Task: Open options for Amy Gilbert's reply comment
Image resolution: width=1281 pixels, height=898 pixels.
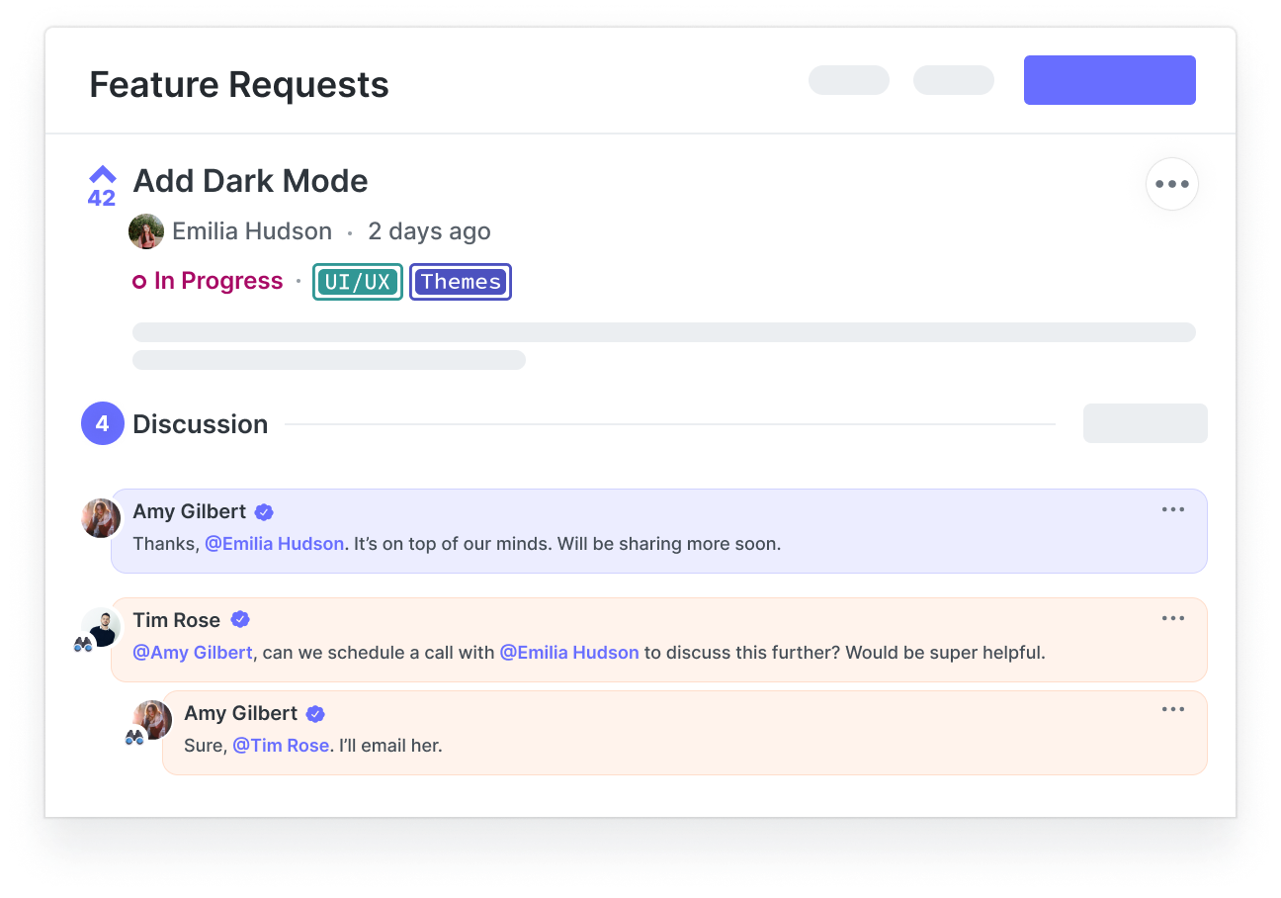Action: pyautogui.click(x=1173, y=709)
